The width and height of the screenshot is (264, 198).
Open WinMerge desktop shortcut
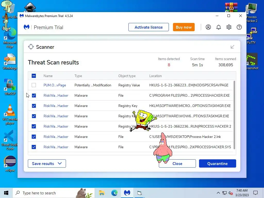click(x=10, y=62)
